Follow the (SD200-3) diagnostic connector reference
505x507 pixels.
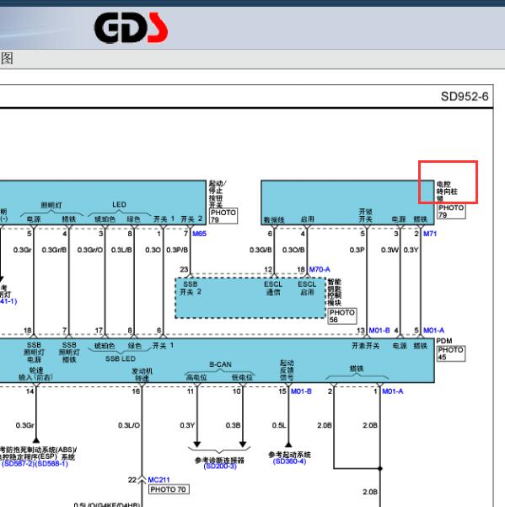(220, 466)
